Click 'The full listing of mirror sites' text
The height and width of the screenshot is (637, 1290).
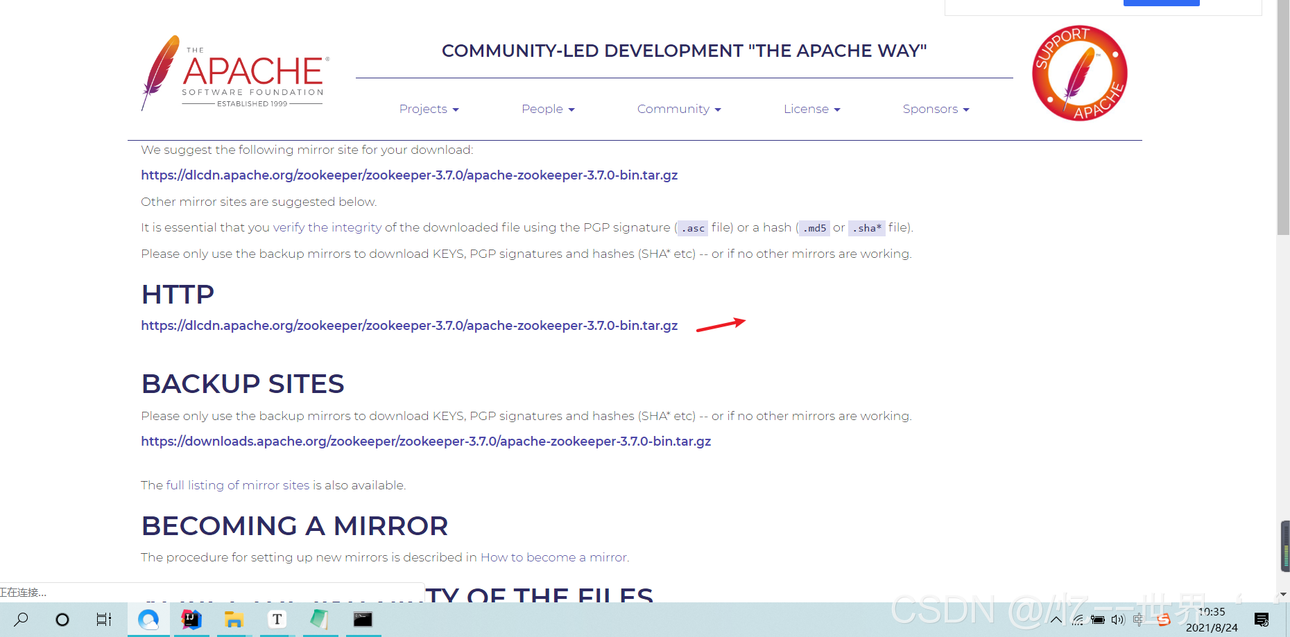[x=225, y=485]
